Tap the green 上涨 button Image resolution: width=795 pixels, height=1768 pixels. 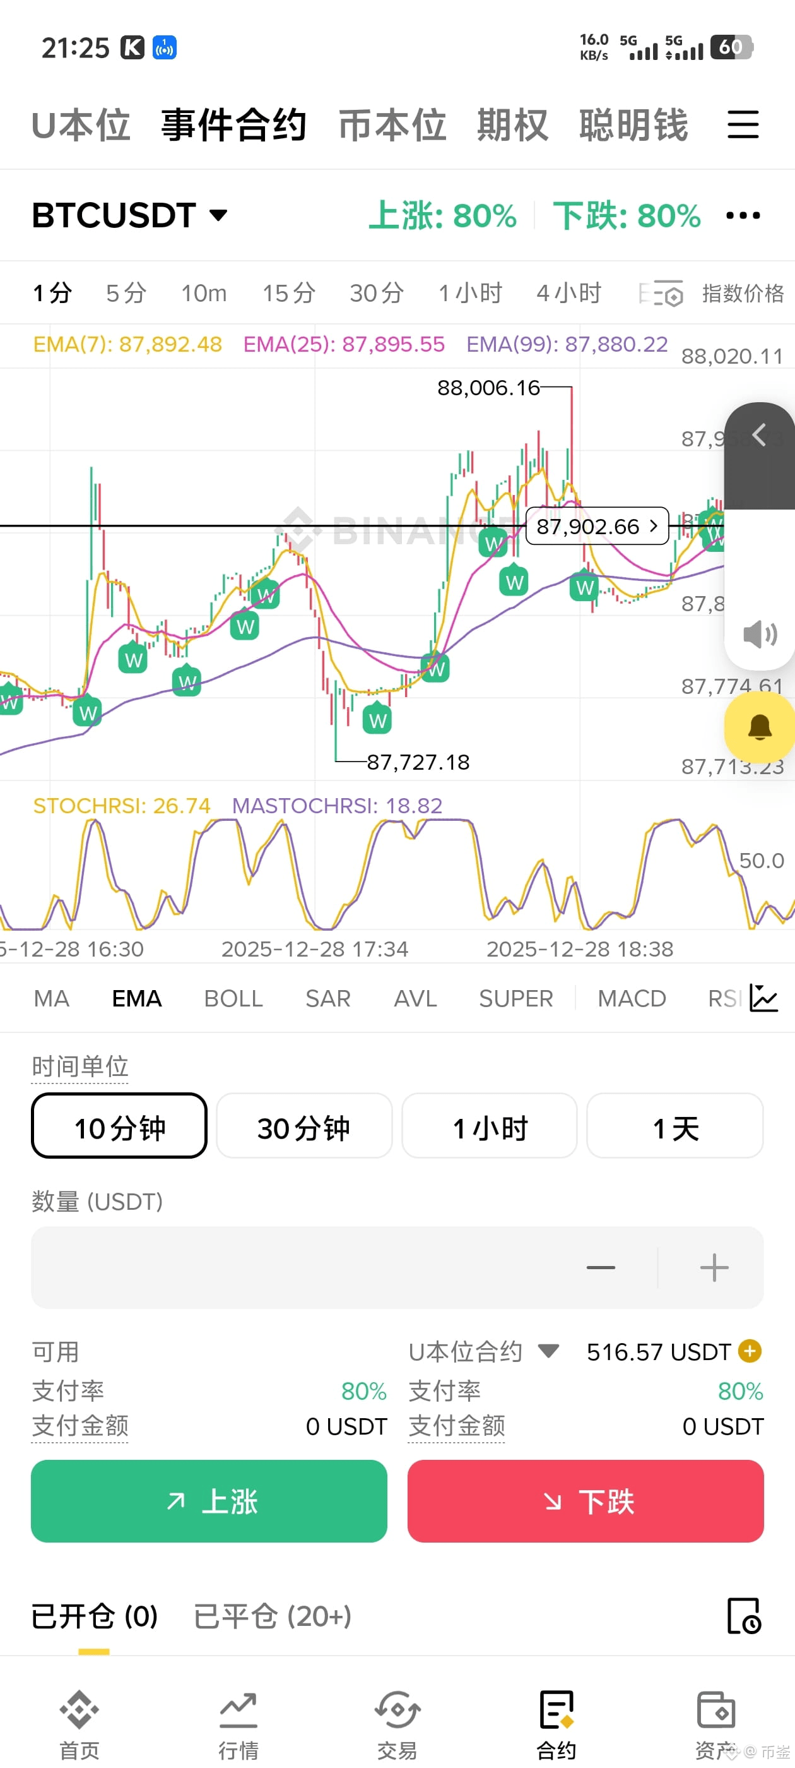(209, 1501)
